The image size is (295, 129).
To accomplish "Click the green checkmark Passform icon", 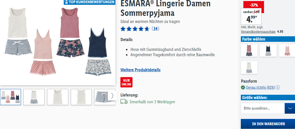I will point(243,87).
